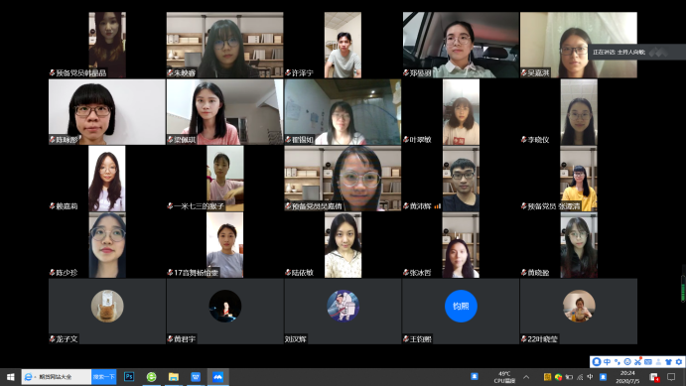This screenshot has height=386, width=687.
Task: Click the scissors screenshot icon in IME bar
Action: 637,362
